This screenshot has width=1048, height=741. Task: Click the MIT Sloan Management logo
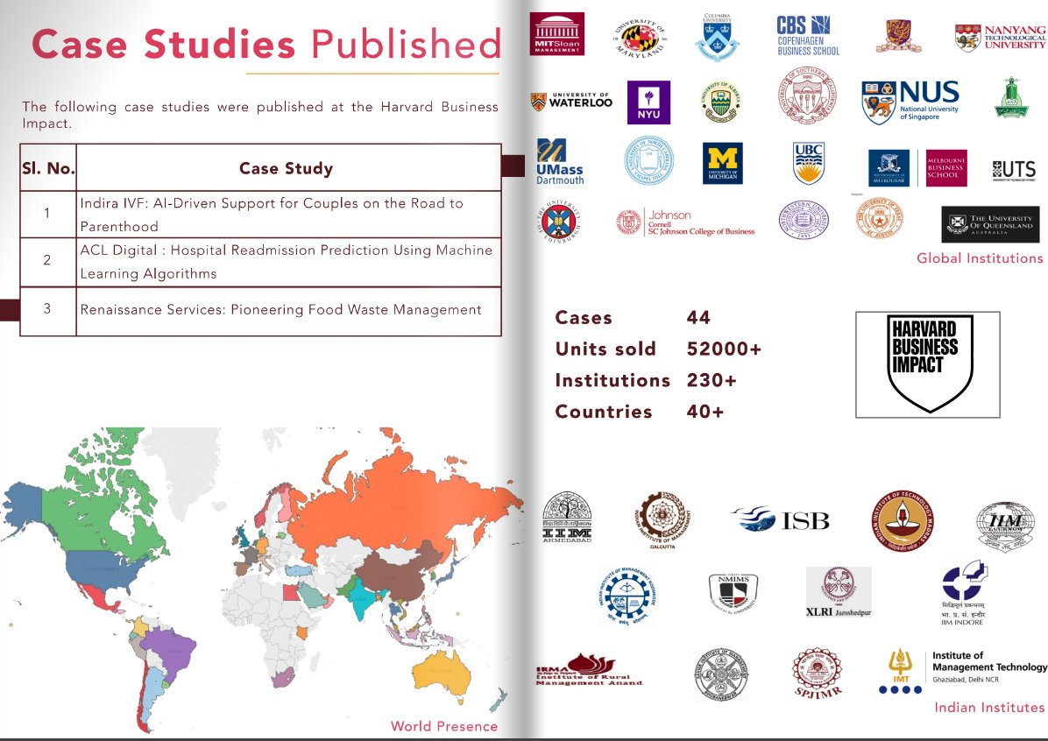point(556,33)
